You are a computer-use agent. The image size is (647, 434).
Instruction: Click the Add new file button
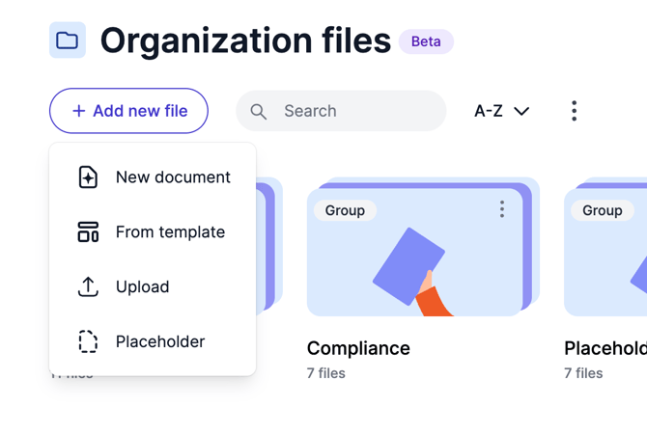[x=128, y=111]
